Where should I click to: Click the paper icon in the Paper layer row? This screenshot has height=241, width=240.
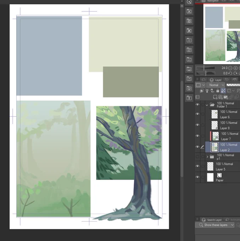(219, 175)
